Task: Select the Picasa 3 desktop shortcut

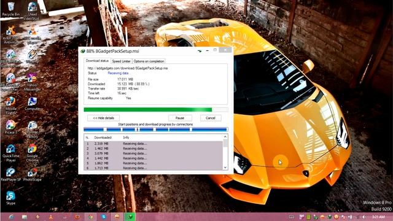Action: point(10,127)
